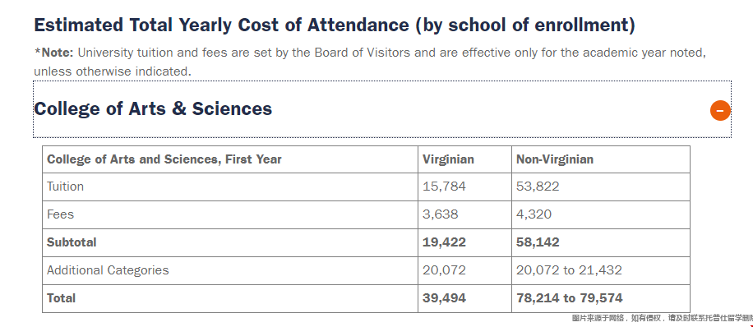Click Non-Virginian subtotal 58,142
Viewport: 753px width, 327px height.
pyautogui.click(x=538, y=242)
